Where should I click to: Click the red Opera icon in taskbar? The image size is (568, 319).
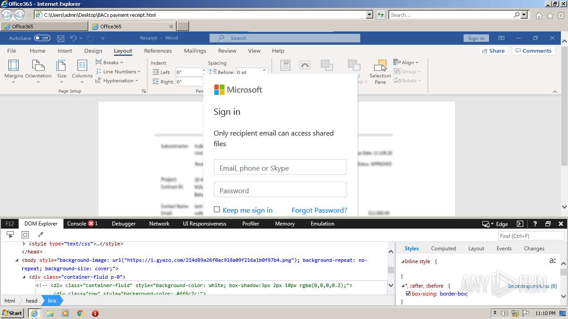(x=95, y=313)
